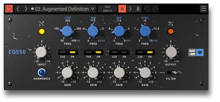Screen dimensions: 220x102
Task: Click the INPUT level knob
Action: 41,52
